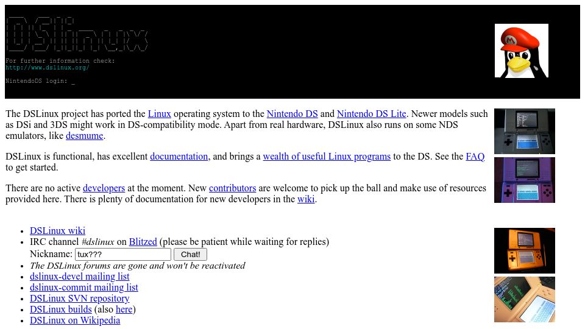Follow the Blitzed IRC network link
Screen dimensions: 585x329
point(143,242)
